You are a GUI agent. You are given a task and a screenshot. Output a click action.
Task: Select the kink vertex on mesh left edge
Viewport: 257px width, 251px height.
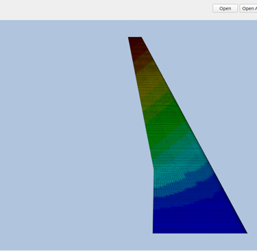coord(154,169)
